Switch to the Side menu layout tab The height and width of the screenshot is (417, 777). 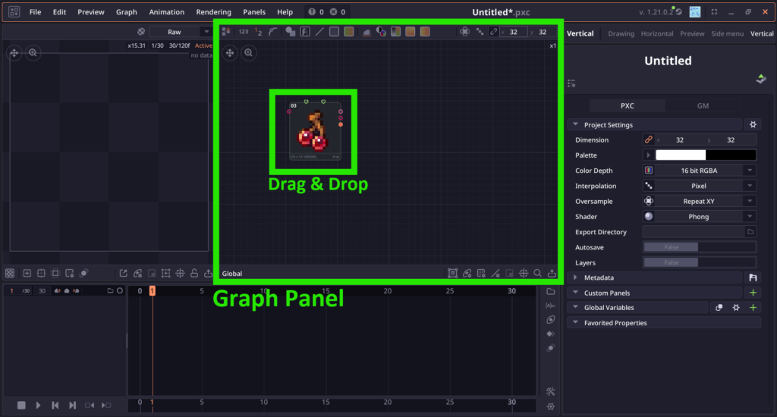point(727,33)
